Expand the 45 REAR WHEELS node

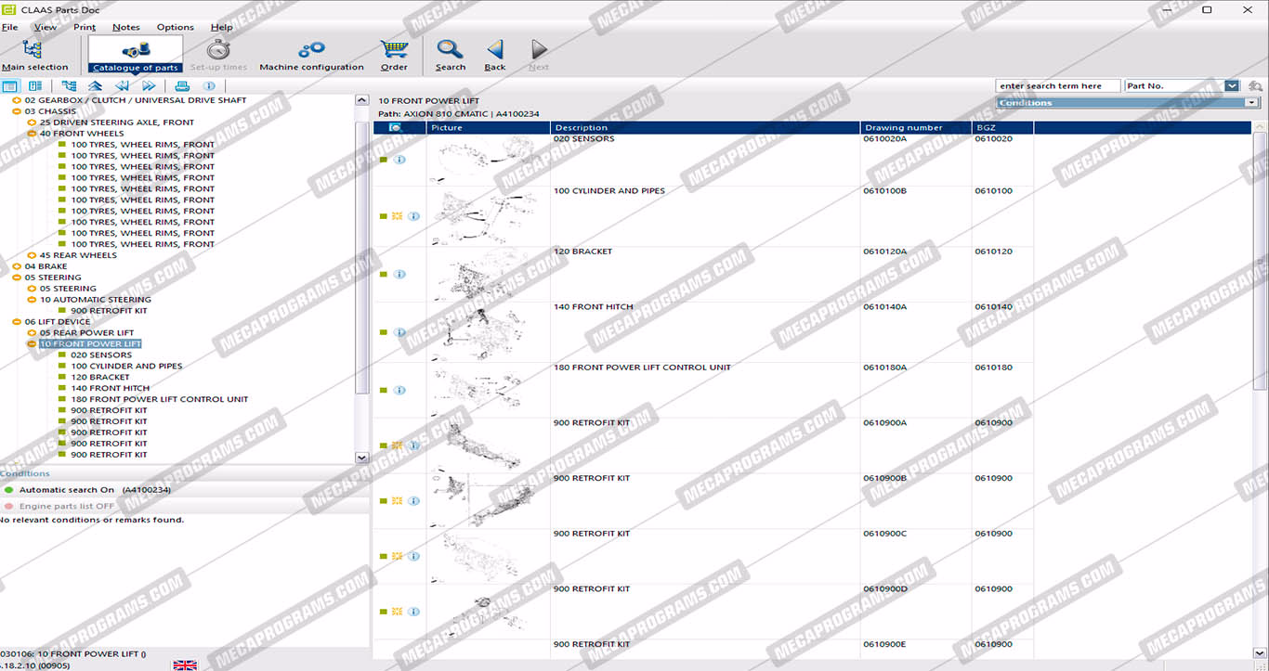(32, 255)
